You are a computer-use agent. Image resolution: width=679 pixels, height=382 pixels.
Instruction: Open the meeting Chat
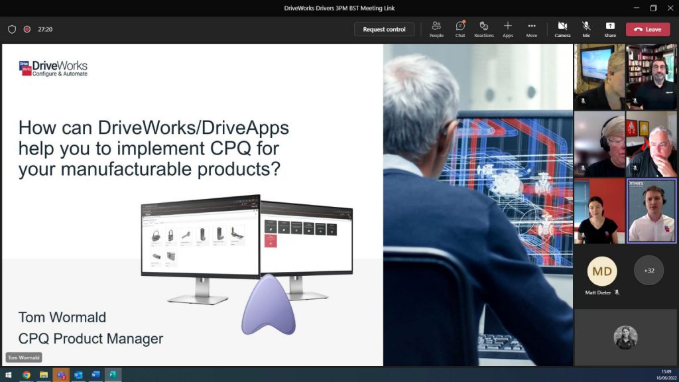(460, 29)
